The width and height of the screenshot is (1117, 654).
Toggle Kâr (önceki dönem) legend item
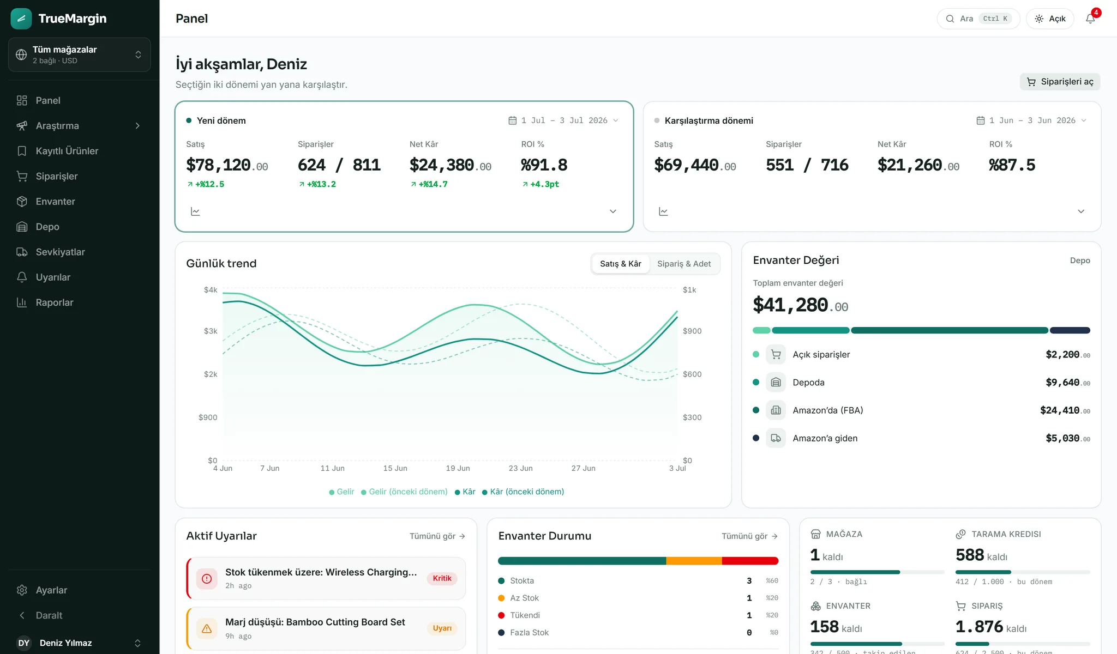[x=523, y=492]
